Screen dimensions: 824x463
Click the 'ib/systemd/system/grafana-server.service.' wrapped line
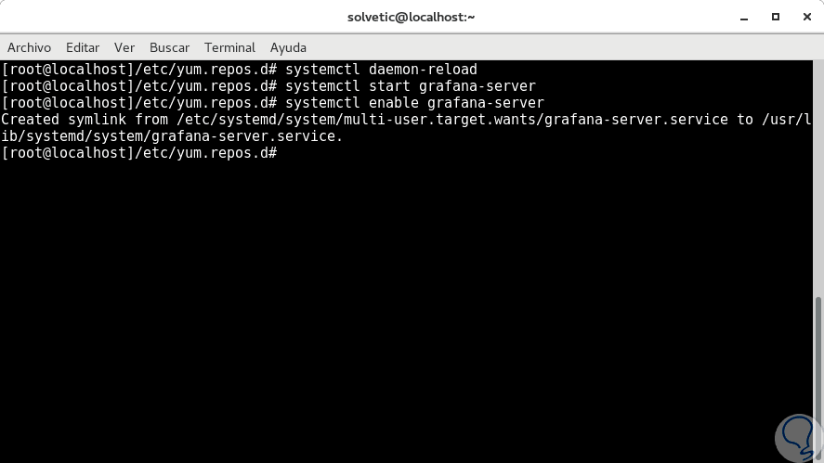pos(172,136)
